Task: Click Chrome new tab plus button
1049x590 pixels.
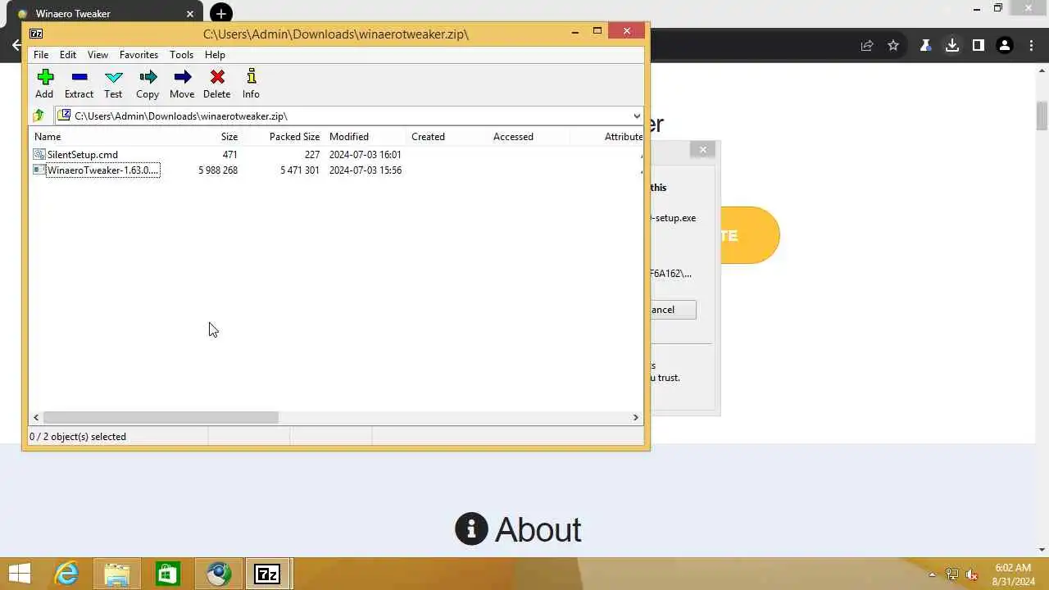Action: pyautogui.click(x=221, y=14)
